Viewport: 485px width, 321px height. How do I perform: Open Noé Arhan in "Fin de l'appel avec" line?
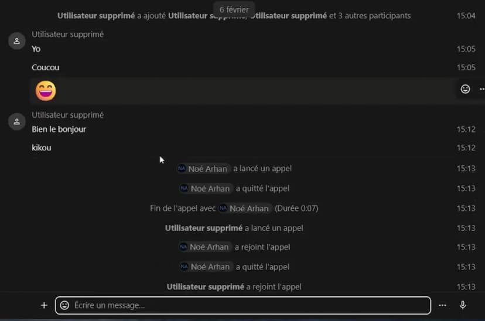point(244,209)
